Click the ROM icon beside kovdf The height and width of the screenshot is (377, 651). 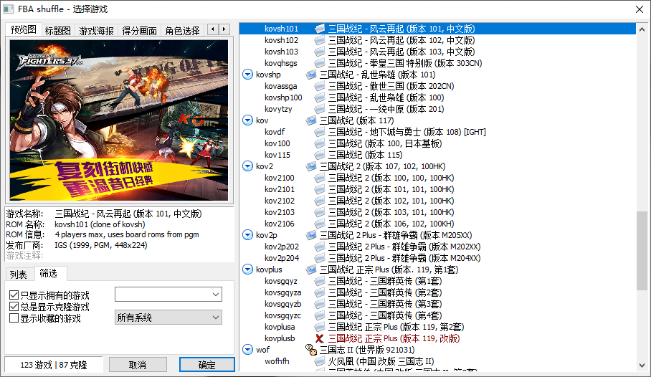(x=320, y=132)
